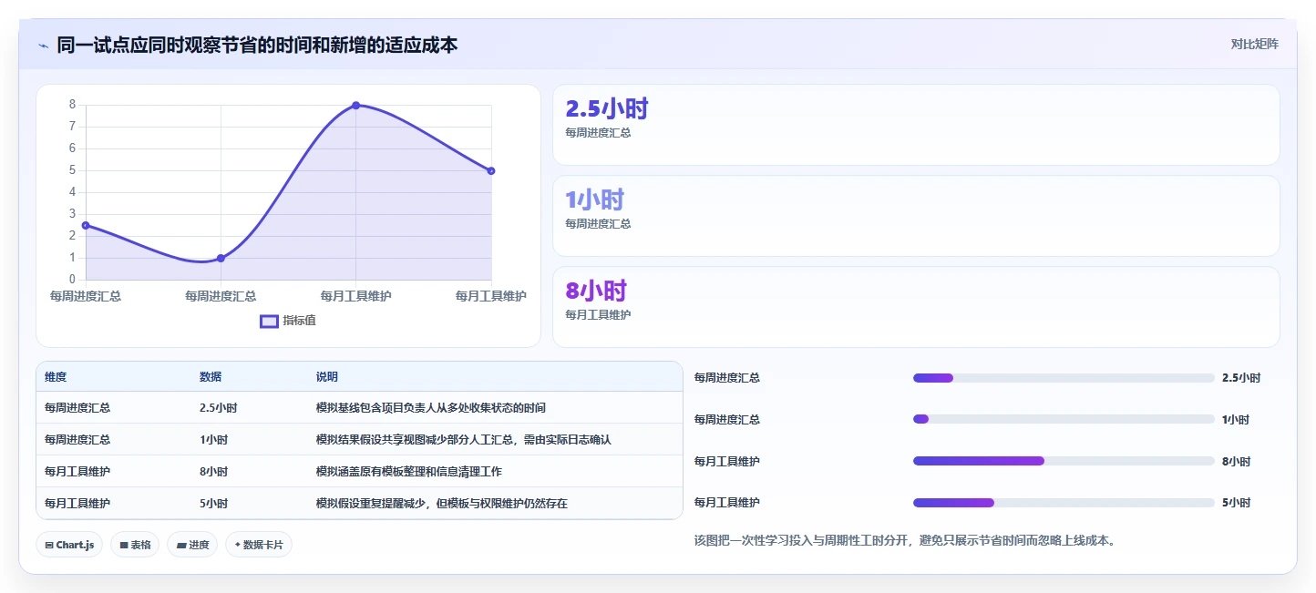
Task: Click the chart data point at value 8
Action: [x=355, y=106]
